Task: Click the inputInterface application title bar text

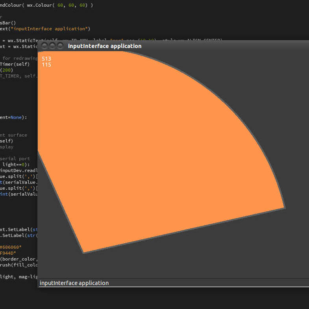Action: click(x=105, y=46)
